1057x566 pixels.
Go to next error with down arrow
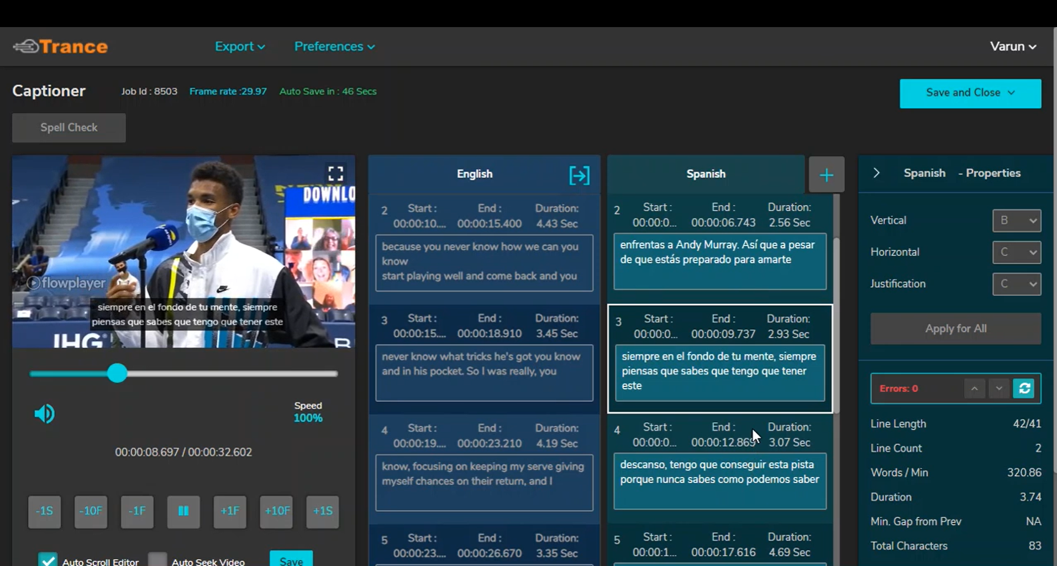click(998, 389)
